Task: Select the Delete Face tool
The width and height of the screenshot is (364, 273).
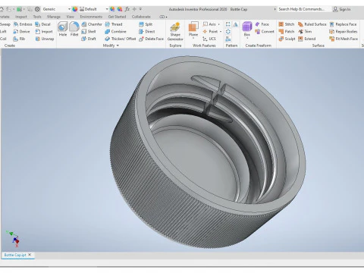Action: 151,39
